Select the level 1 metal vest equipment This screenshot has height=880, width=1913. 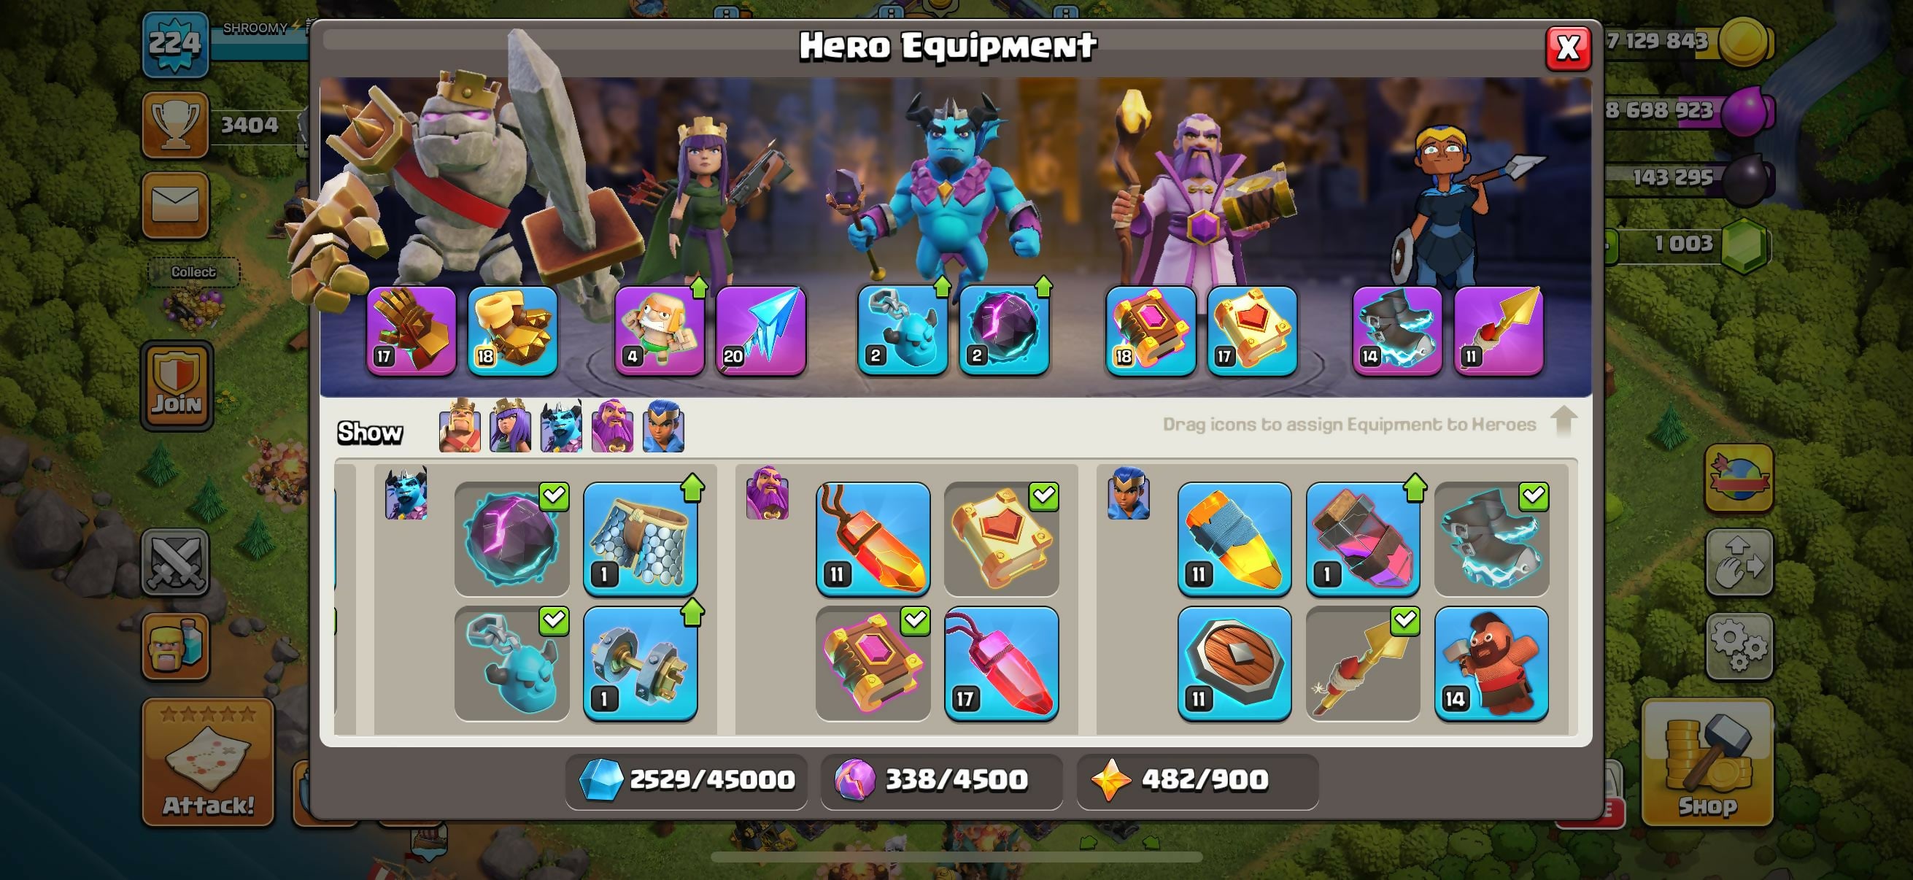[640, 539]
